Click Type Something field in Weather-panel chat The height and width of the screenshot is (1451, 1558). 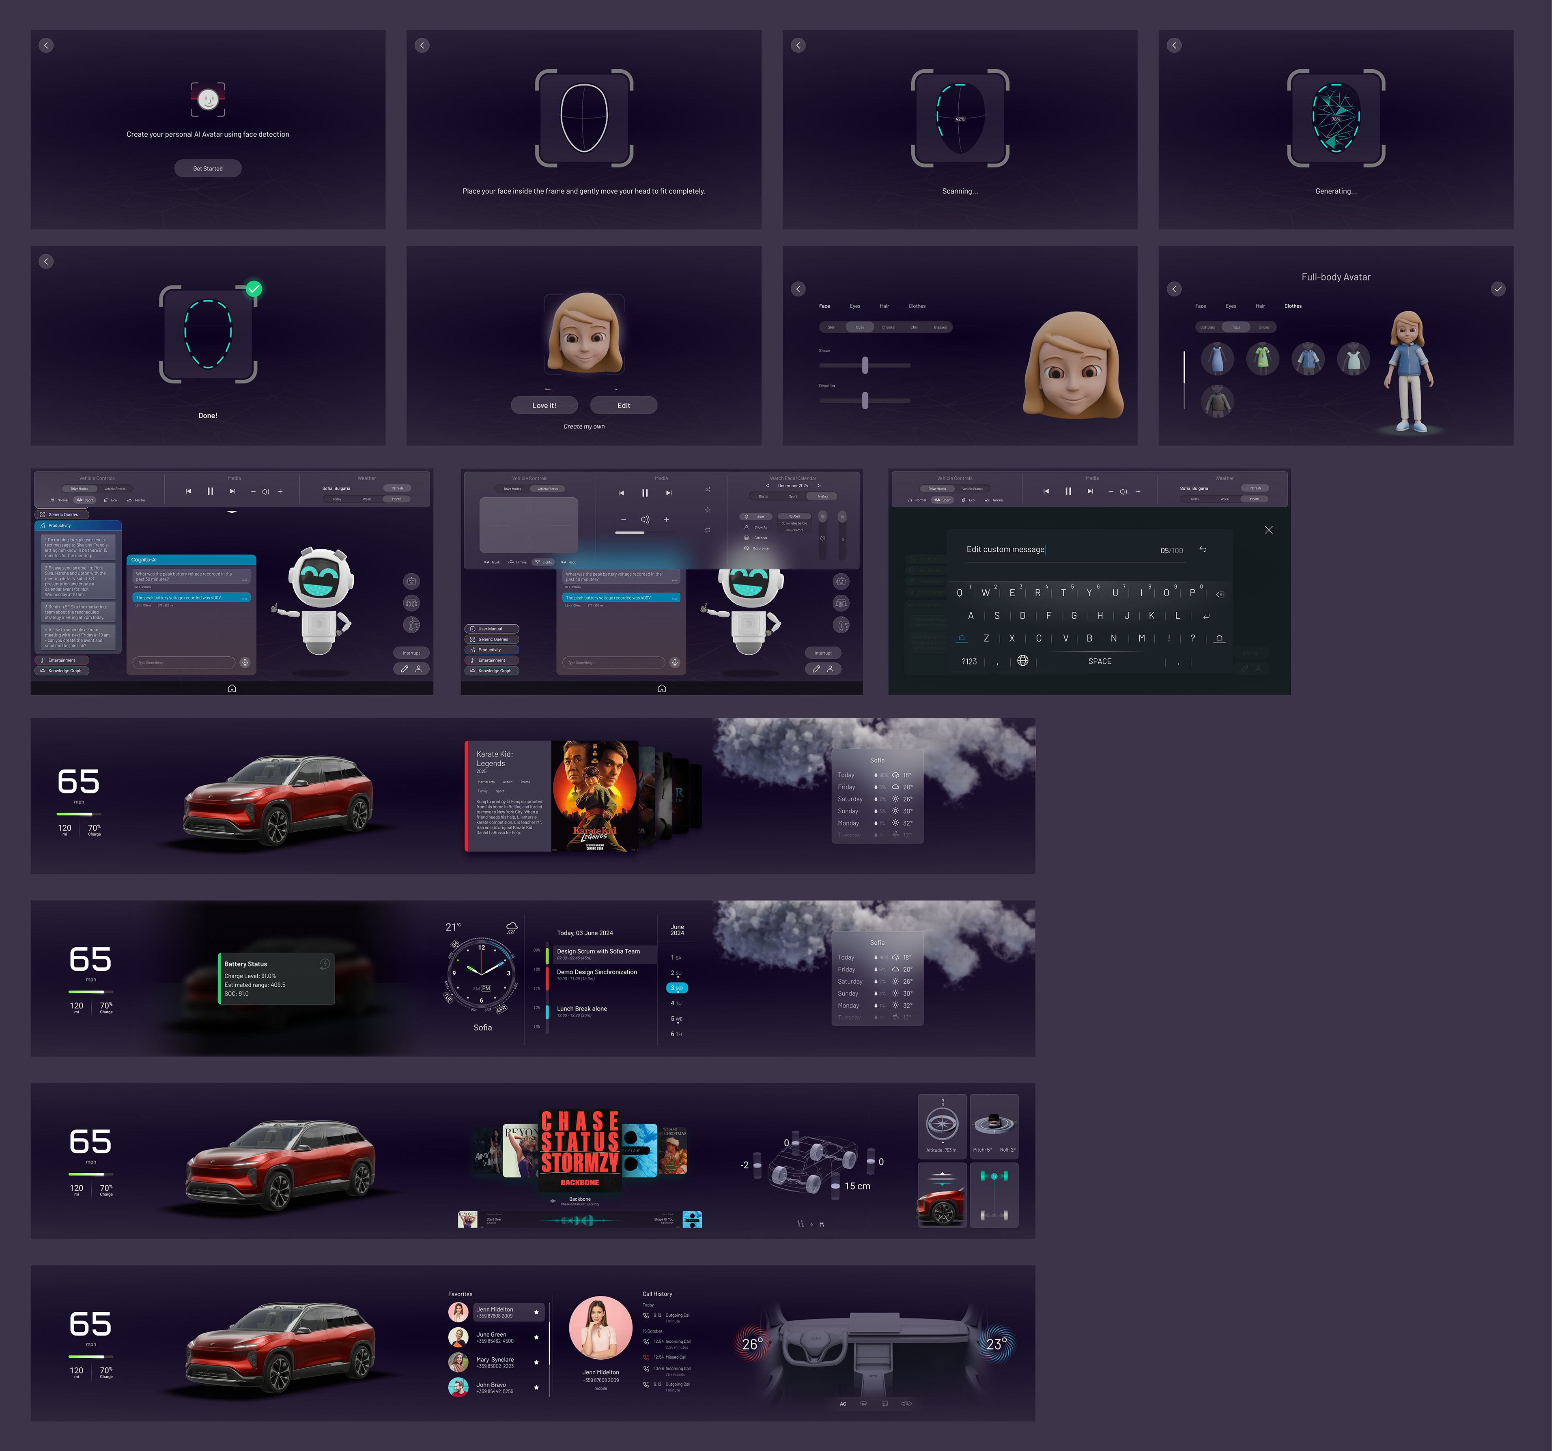pyautogui.click(x=183, y=663)
